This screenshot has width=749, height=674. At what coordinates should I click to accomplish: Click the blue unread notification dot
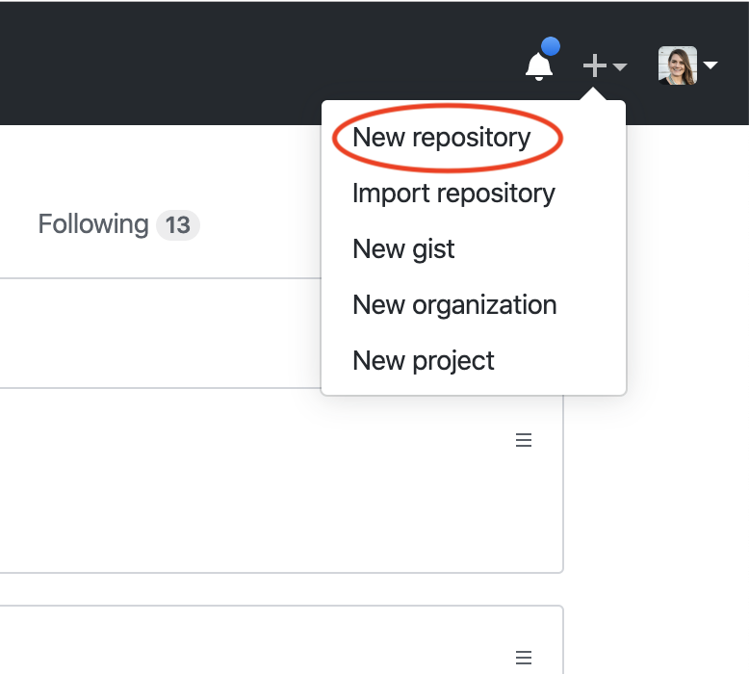pos(551,46)
